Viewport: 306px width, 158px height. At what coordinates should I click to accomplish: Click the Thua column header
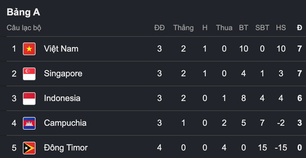224,28
